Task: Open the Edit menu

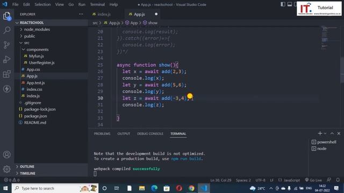Action: click(x=26, y=4)
